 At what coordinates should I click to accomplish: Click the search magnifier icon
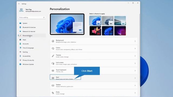44,17
